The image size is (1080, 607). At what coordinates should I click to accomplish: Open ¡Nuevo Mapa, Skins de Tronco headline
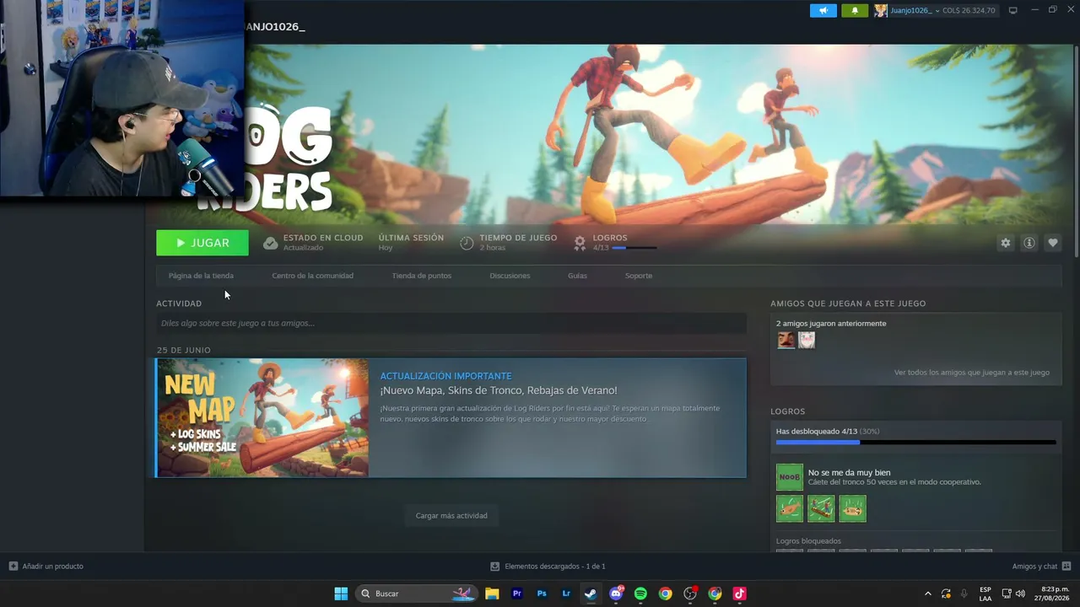[499, 390]
